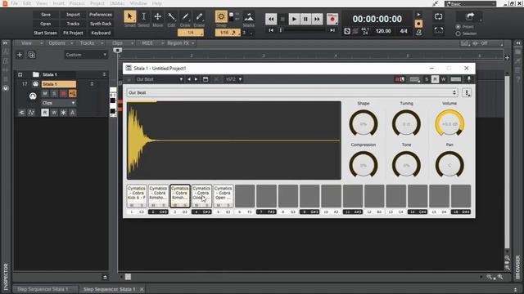Jump to project start (RTZ)
Screen dimensions: 524x294
[271, 30]
